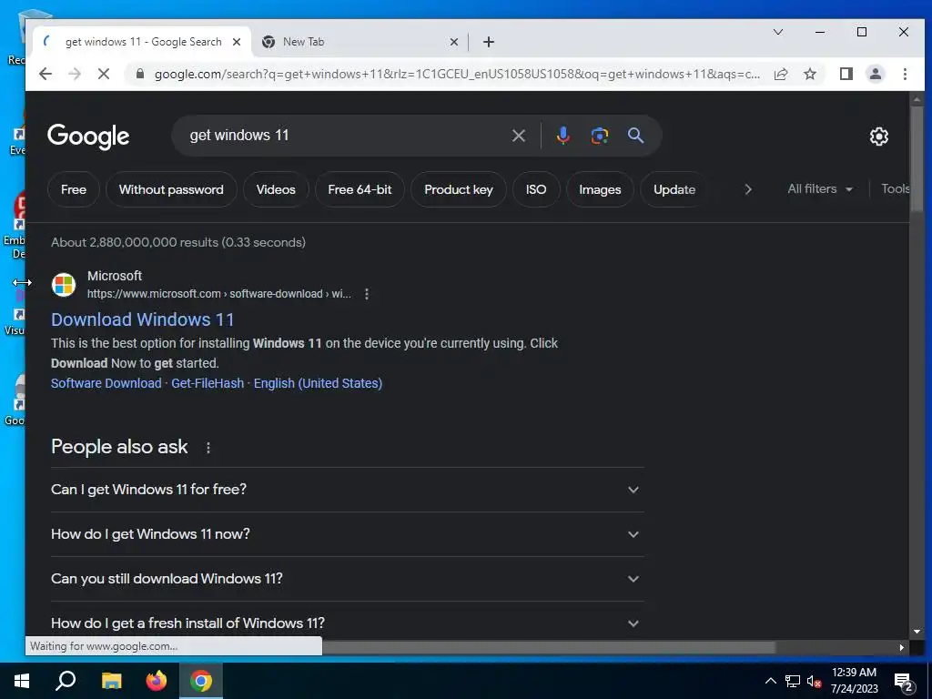
Task: Open a new tab with plus button
Action: click(x=489, y=42)
